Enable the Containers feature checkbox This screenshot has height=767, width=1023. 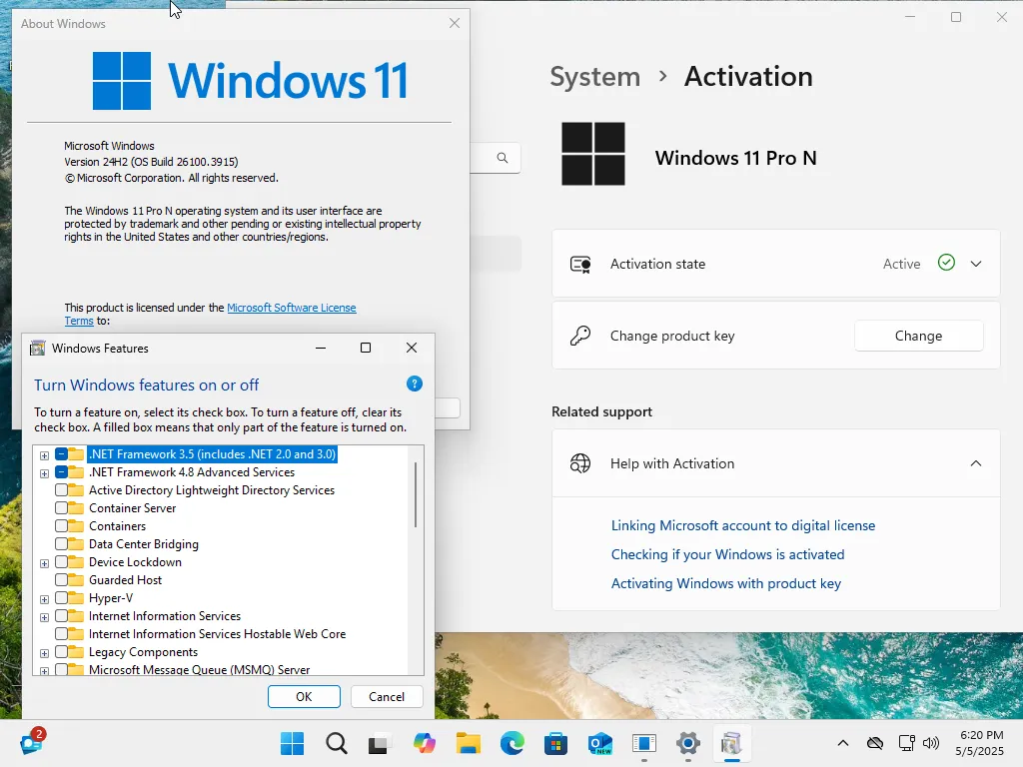click(61, 525)
